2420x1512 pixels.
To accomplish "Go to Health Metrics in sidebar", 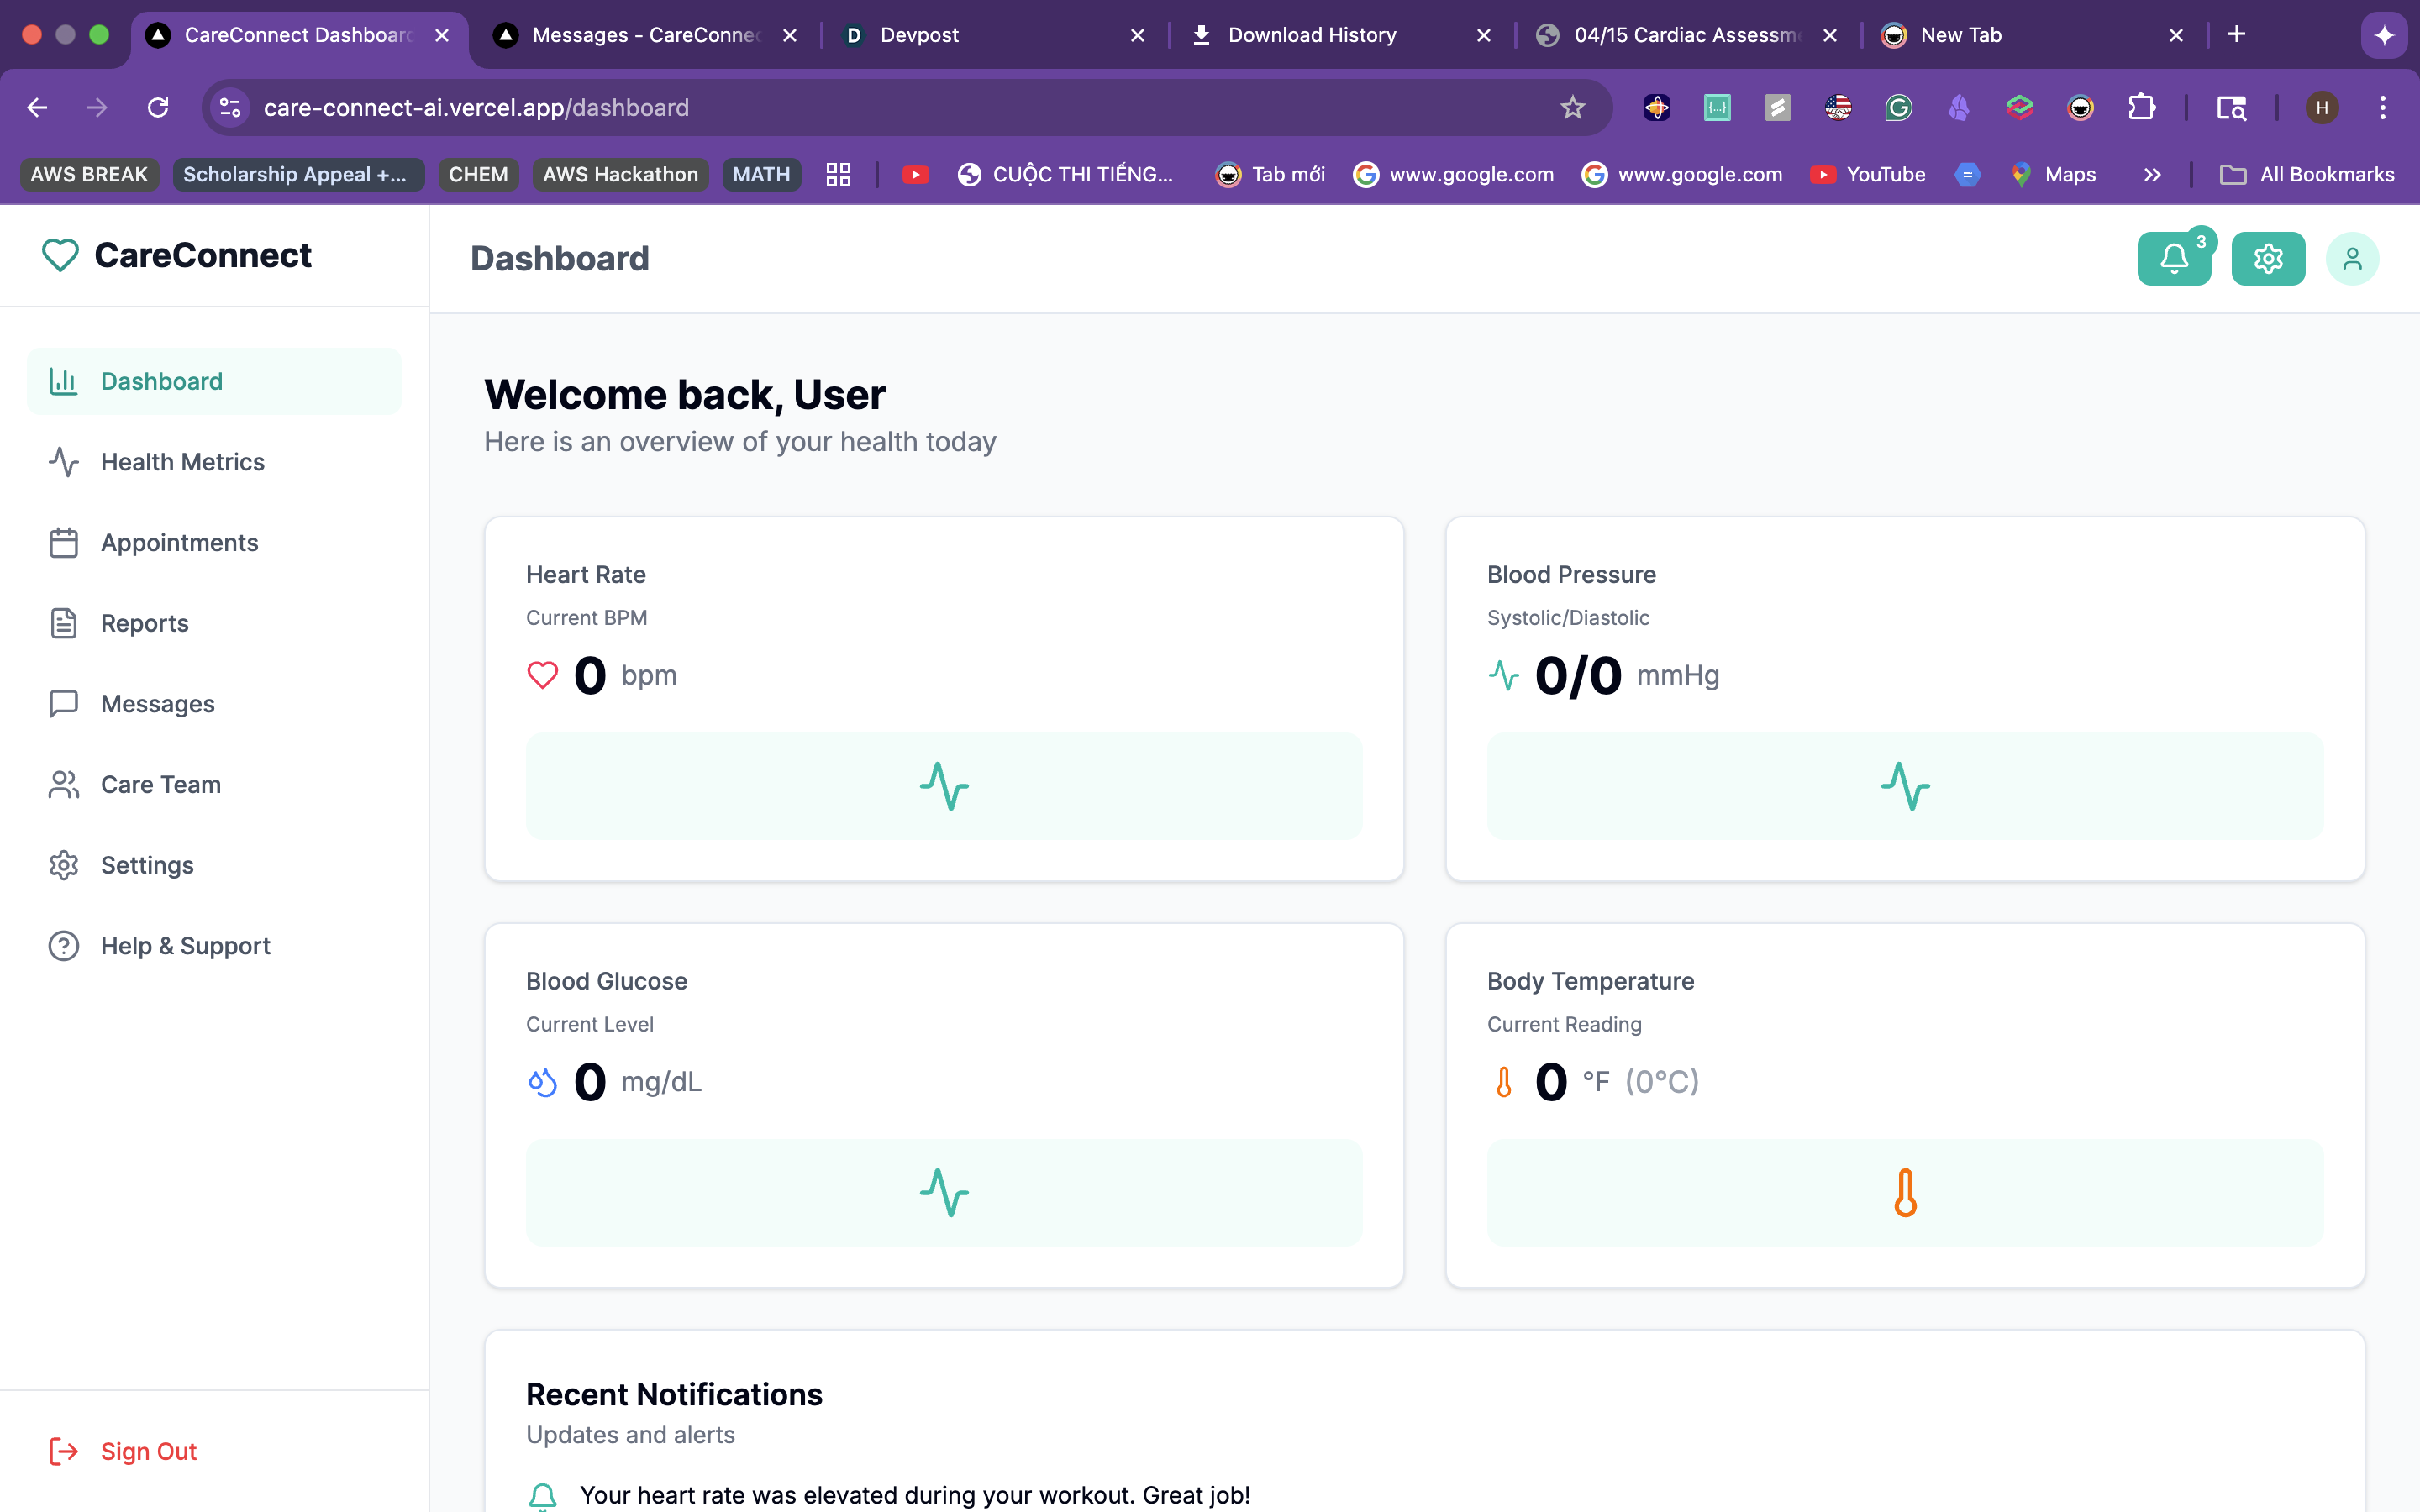I will tap(182, 462).
